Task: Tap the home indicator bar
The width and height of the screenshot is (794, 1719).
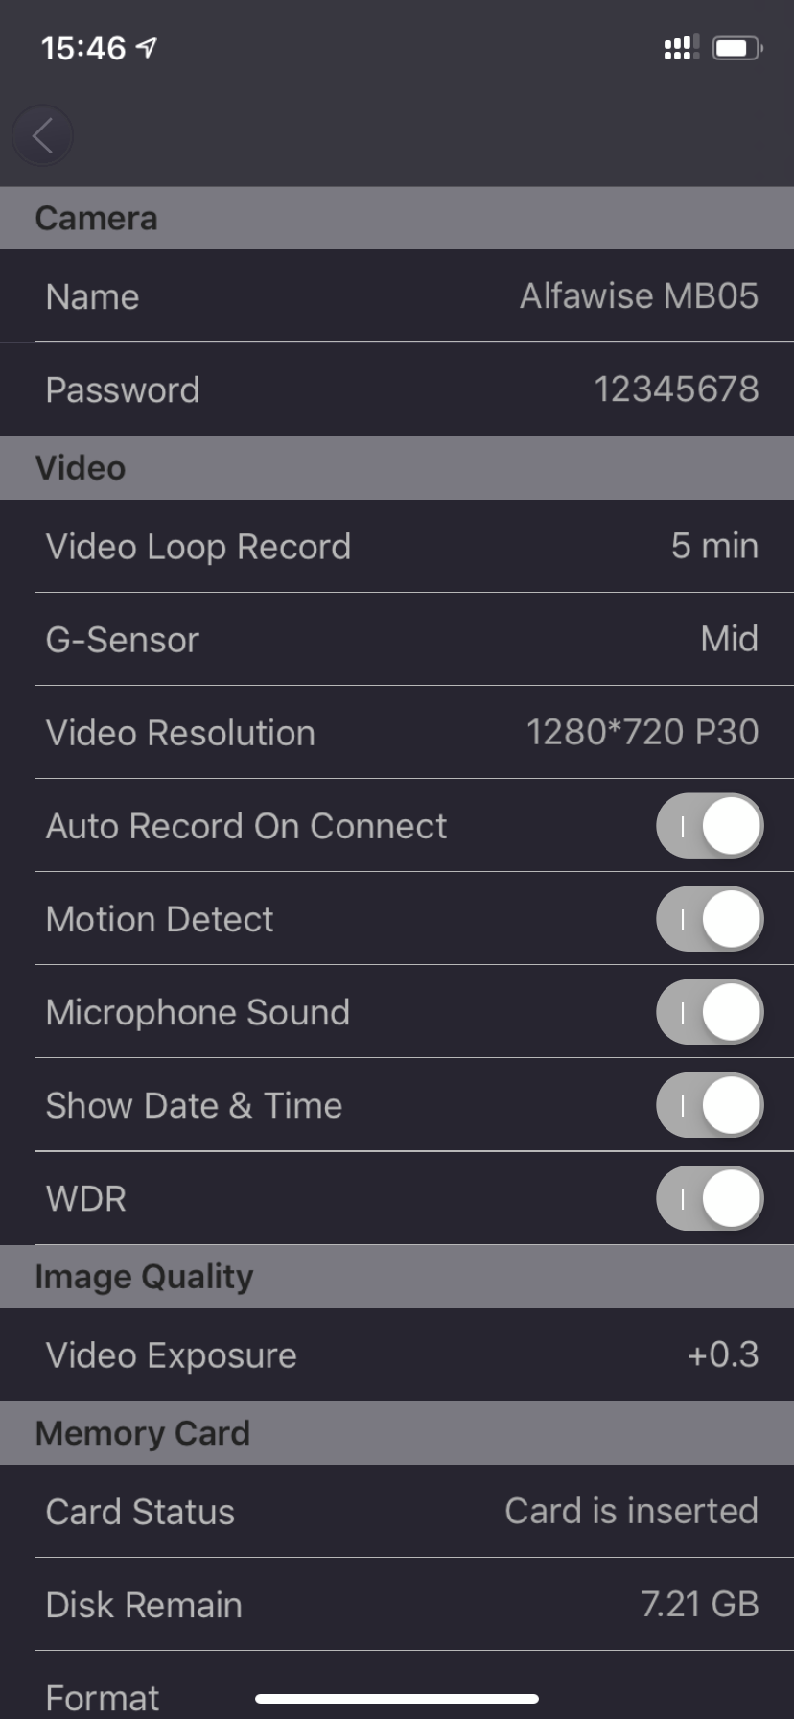Action: point(397,1699)
